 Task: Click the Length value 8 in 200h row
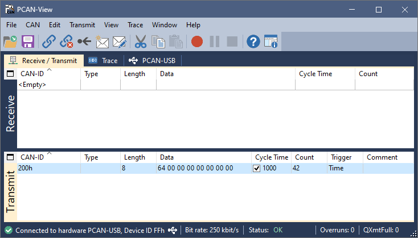[124, 168]
